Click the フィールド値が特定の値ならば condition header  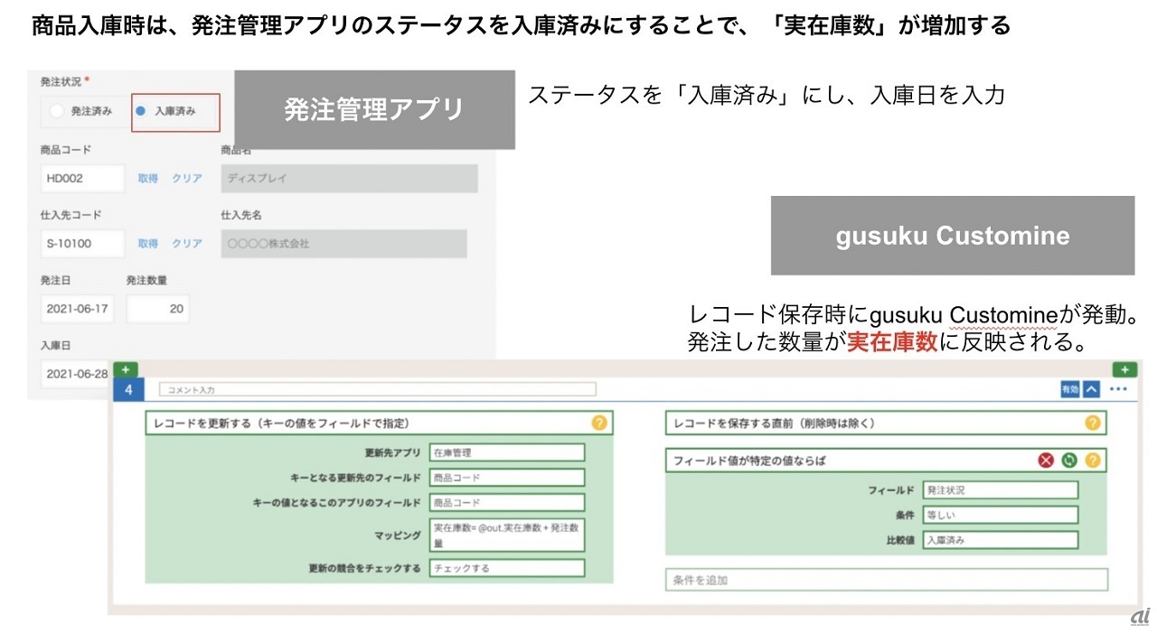click(886, 461)
